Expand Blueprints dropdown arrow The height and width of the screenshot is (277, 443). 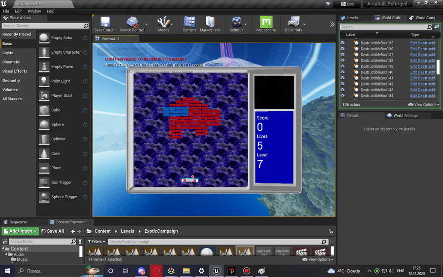pyautogui.click(x=304, y=24)
